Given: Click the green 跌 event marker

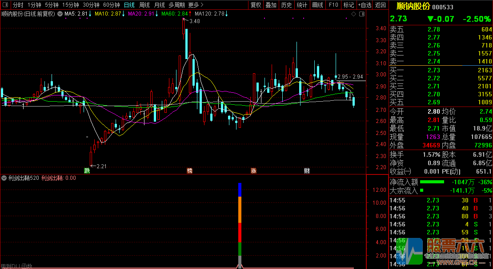Looking at the screenshot, I should [88, 171].
